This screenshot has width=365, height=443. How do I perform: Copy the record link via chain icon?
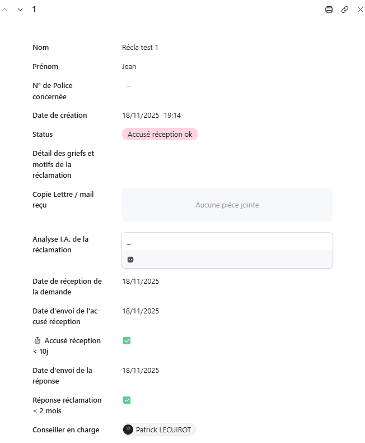(345, 10)
